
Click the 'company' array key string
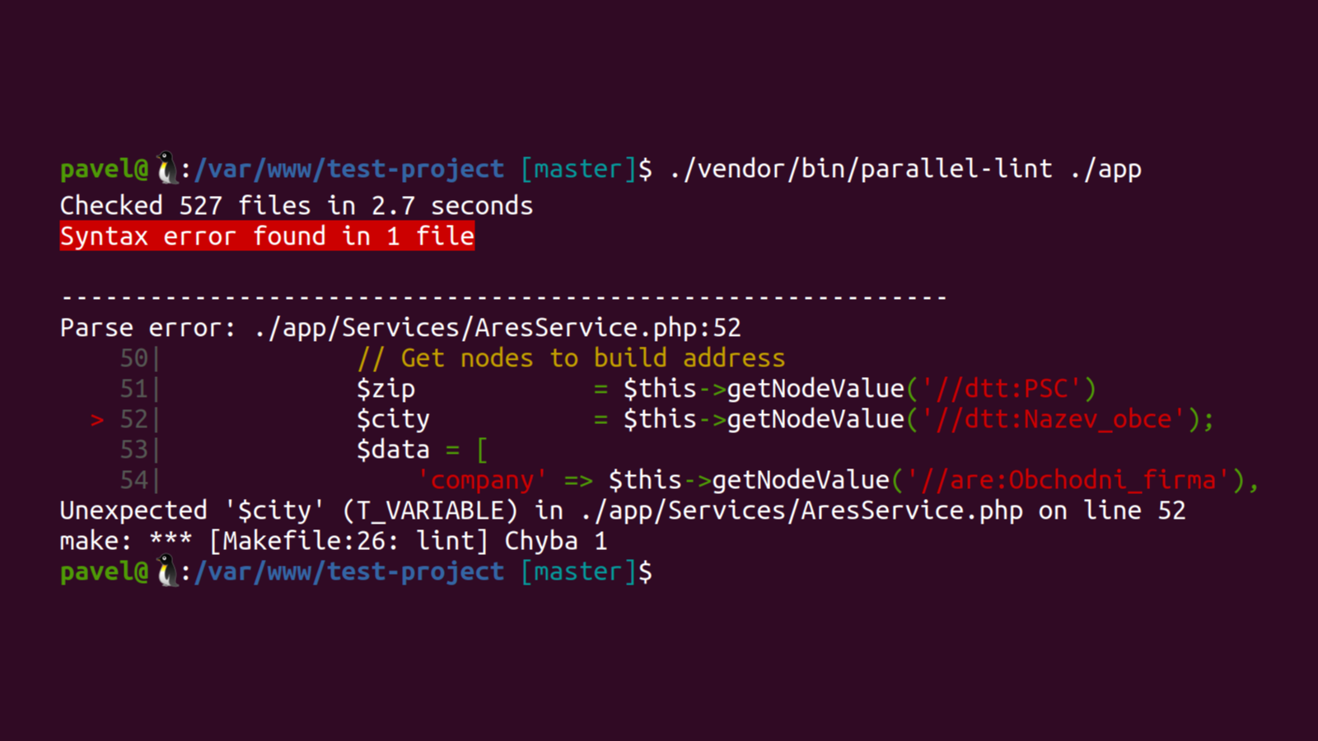point(482,480)
